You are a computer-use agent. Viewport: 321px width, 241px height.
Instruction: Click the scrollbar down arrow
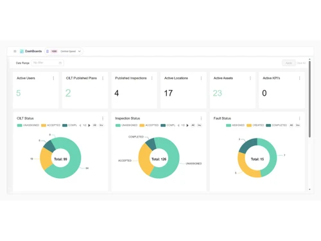pyautogui.click(x=309, y=190)
